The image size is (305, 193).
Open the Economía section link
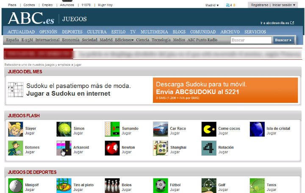pos(71,40)
